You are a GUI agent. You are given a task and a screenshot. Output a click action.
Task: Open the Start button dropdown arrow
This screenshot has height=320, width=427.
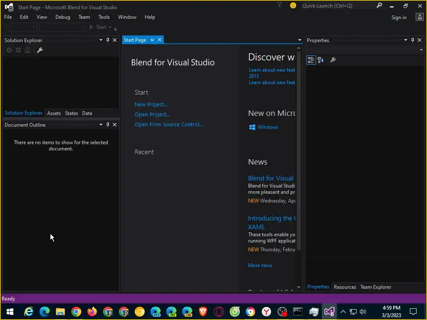110,27
